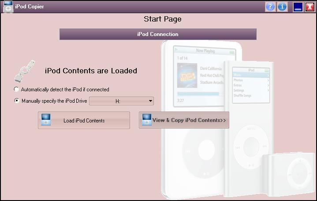Close the iPod Copier window
This screenshot has height=201, width=317.
[x=310, y=7]
